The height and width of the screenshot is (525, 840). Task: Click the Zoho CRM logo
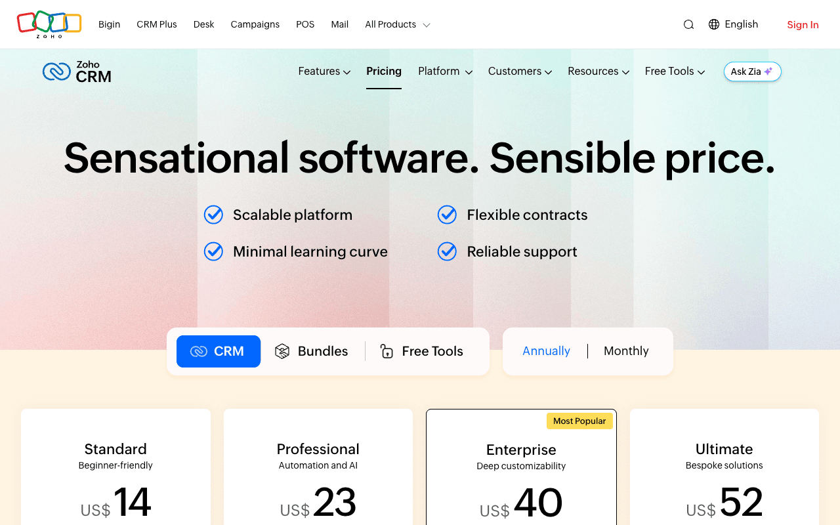(x=77, y=72)
